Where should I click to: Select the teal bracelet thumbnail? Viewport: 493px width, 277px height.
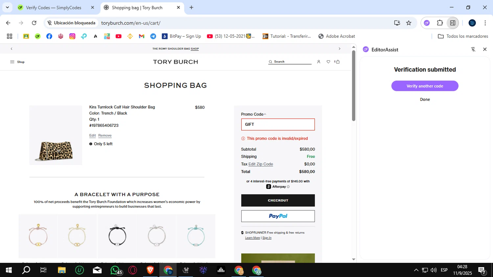(196, 236)
